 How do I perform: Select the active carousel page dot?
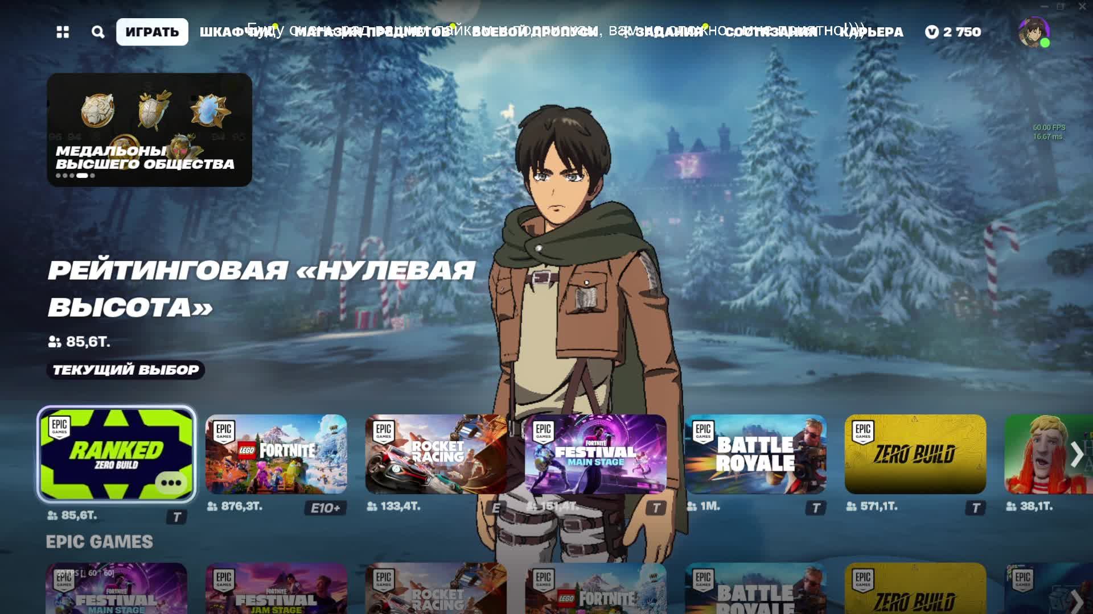point(83,176)
